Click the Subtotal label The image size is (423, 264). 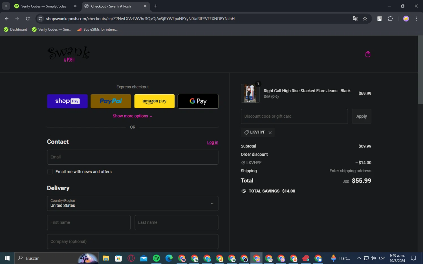pyautogui.click(x=248, y=146)
